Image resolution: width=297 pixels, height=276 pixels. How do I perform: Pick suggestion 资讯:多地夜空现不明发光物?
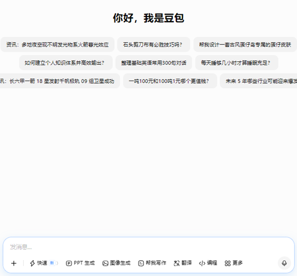[x=57, y=45]
